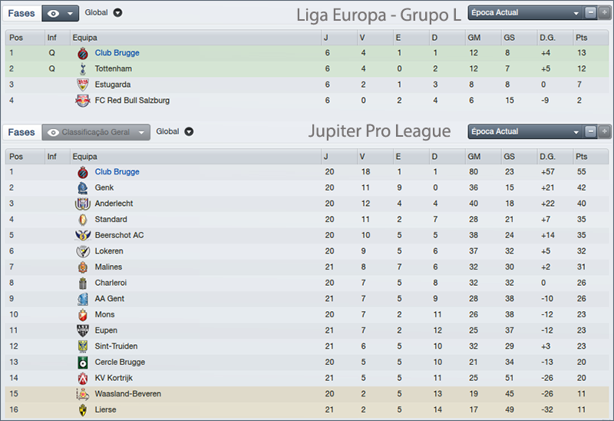Click the Estugarda club badge

pyautogui.click(x=83, y=85)
